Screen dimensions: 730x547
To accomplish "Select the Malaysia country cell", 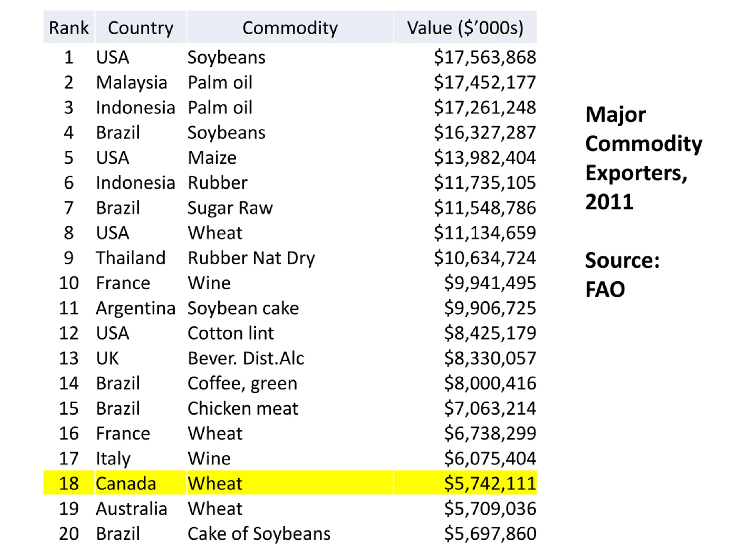I will 131,82.
